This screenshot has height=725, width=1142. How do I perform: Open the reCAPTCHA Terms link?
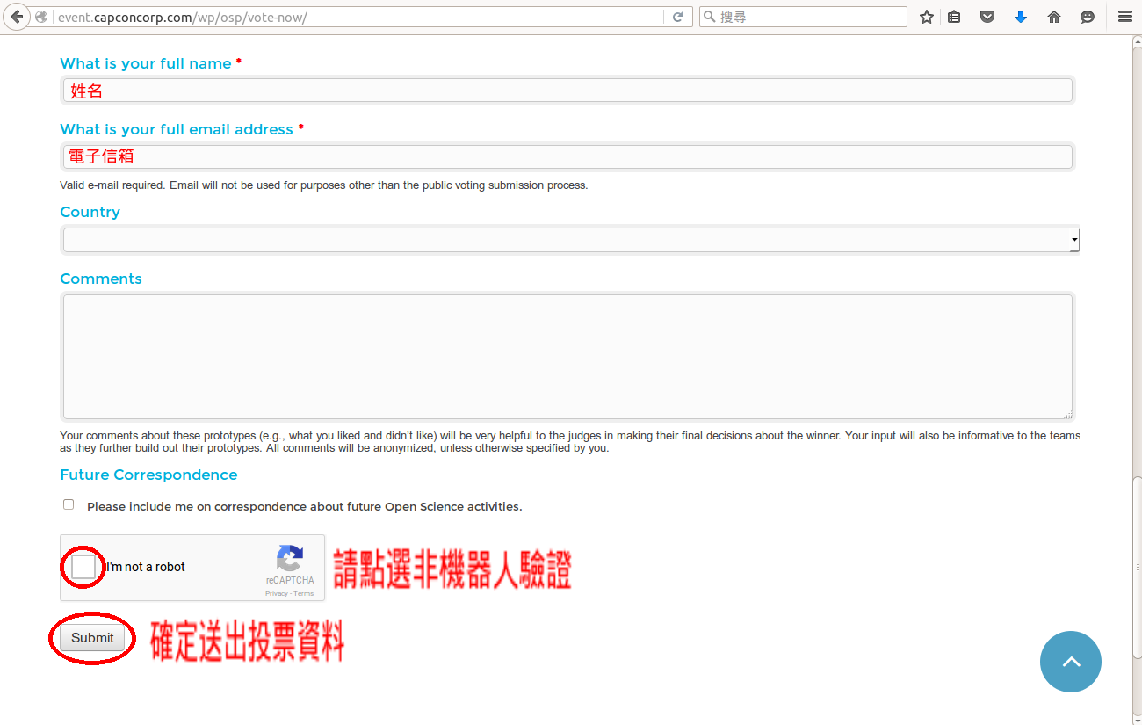click(304, 594)
